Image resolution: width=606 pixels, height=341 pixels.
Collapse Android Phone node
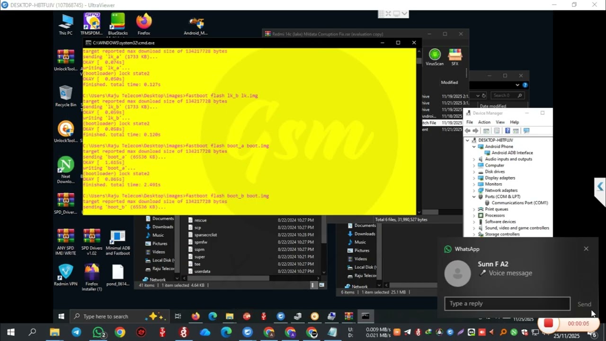point(474,147)
